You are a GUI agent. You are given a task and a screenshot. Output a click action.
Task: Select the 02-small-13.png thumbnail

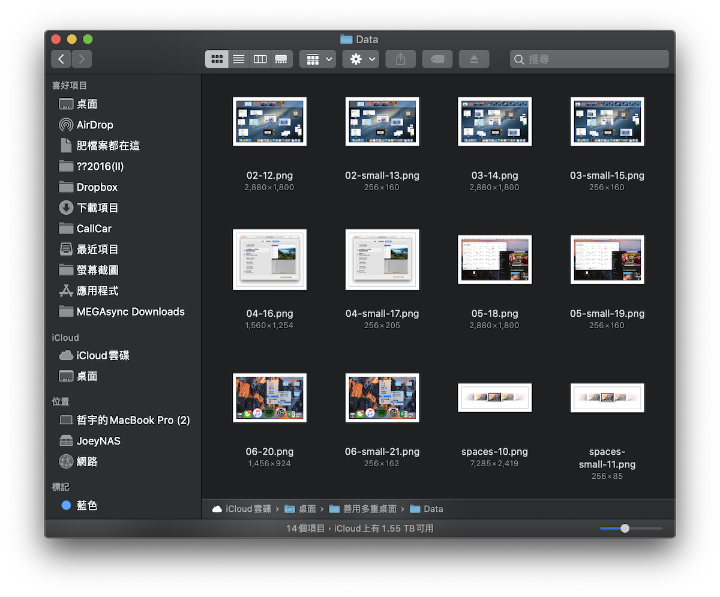pos(382,121)
